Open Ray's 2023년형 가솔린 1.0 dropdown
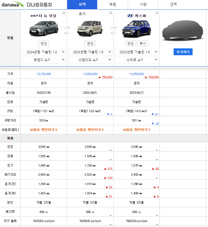 [90, 52]
